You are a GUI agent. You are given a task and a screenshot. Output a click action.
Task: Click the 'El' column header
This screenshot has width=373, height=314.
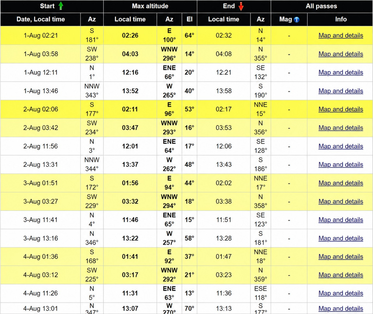coord(189,20)
